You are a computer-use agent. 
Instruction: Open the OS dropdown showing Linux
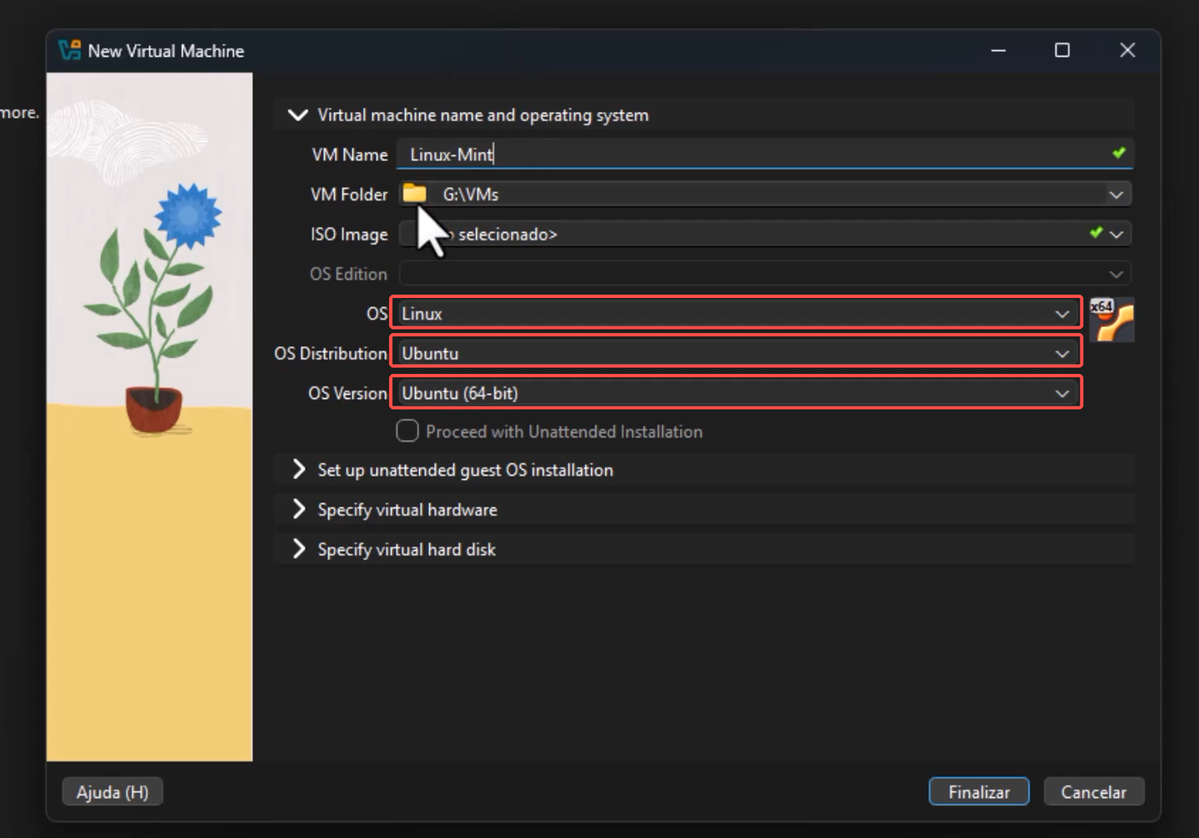(736, 313)
